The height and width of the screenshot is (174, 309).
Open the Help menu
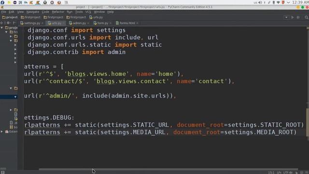111,12
